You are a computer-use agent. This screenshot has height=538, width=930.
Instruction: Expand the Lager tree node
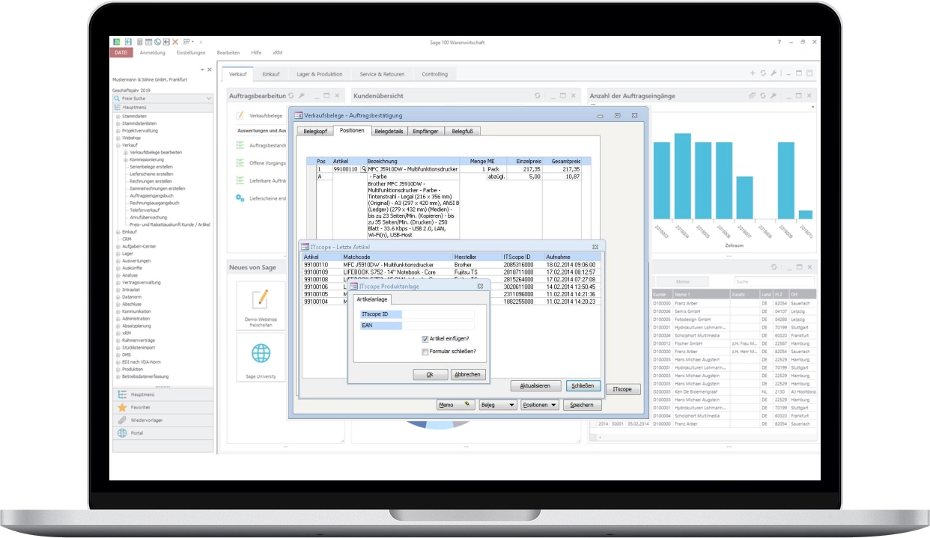[x=118, y=254]
